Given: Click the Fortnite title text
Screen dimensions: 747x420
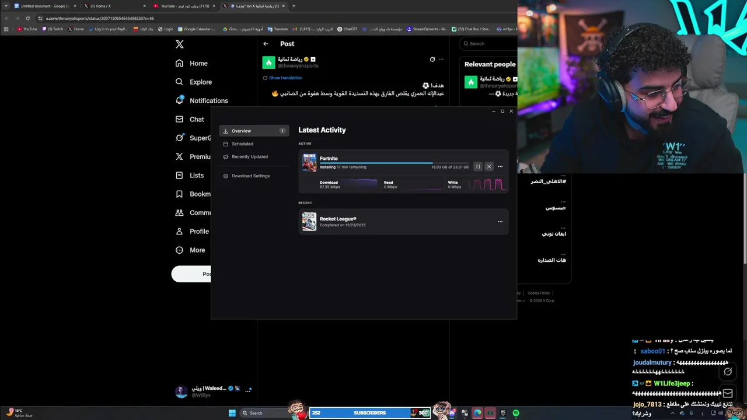Looking at the screenshot, I should click(x=329, y=159).
